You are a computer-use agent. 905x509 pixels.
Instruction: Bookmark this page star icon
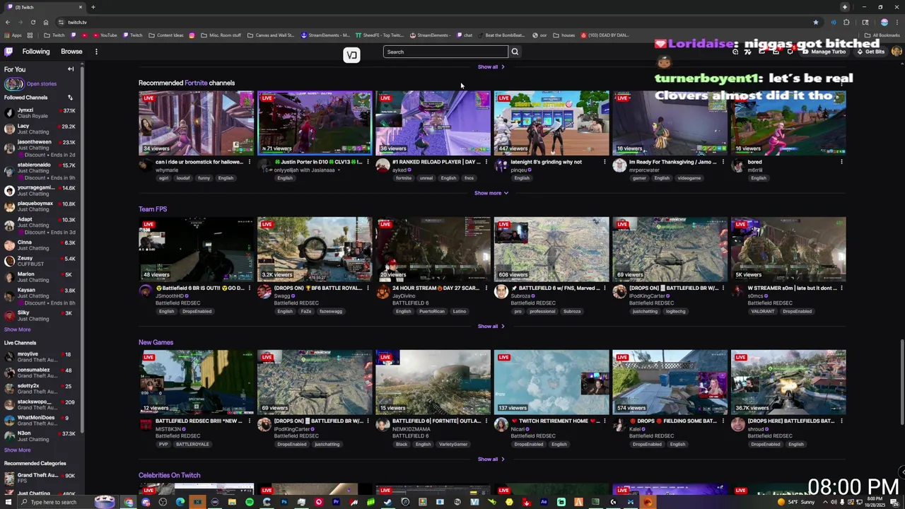(816, 22)
